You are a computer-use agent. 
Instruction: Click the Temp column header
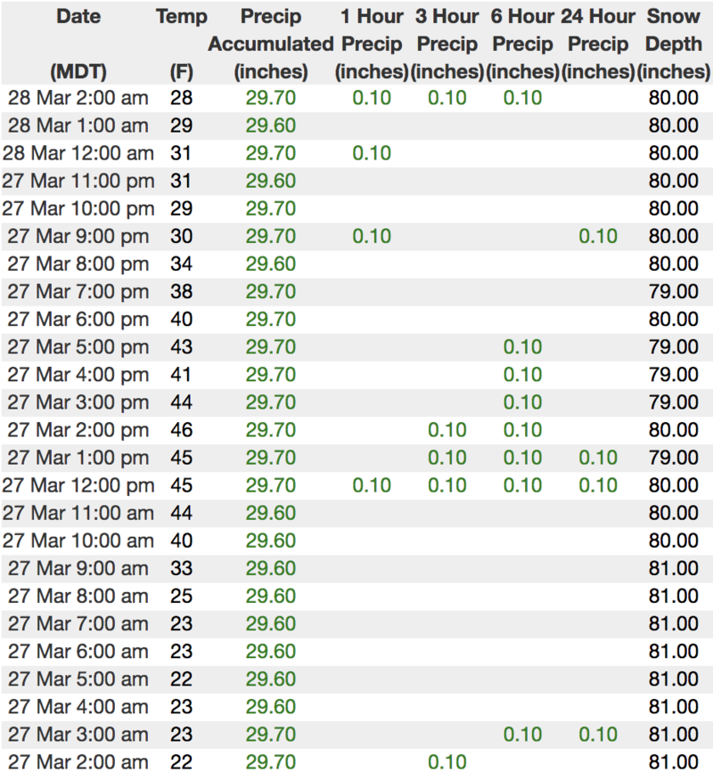tap(181, 16)
